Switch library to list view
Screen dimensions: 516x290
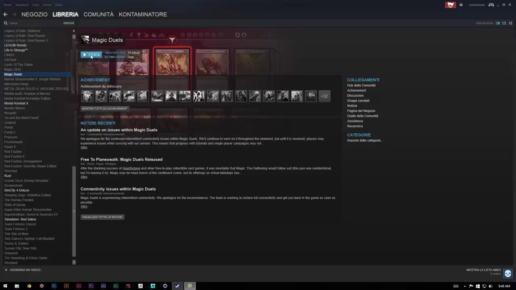tap(504, 23)
